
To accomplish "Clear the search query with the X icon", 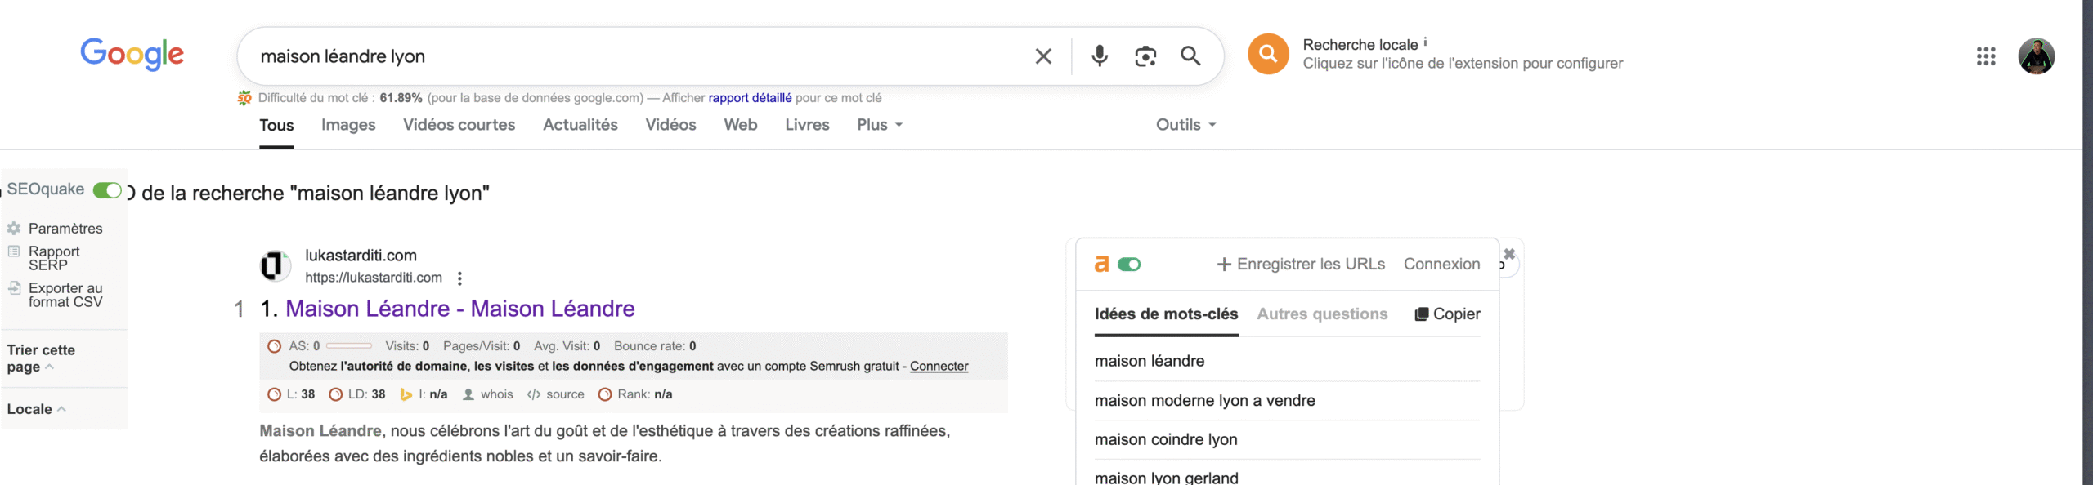I will coord(1043,56).
